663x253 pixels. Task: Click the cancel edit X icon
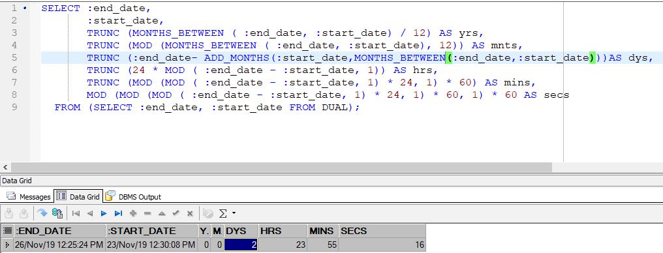tap(191, 214)
